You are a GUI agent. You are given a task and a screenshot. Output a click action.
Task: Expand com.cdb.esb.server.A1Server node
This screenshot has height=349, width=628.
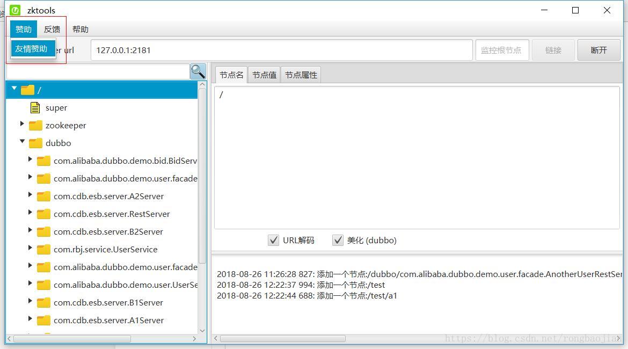click(x=30, y=318)
